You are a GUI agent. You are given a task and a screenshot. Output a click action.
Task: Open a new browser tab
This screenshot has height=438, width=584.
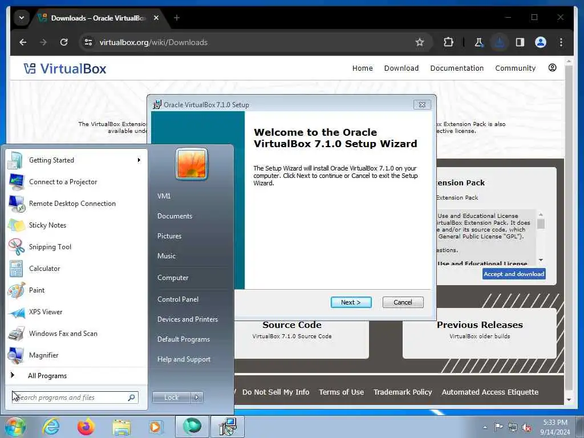click(x=177, y=18)
